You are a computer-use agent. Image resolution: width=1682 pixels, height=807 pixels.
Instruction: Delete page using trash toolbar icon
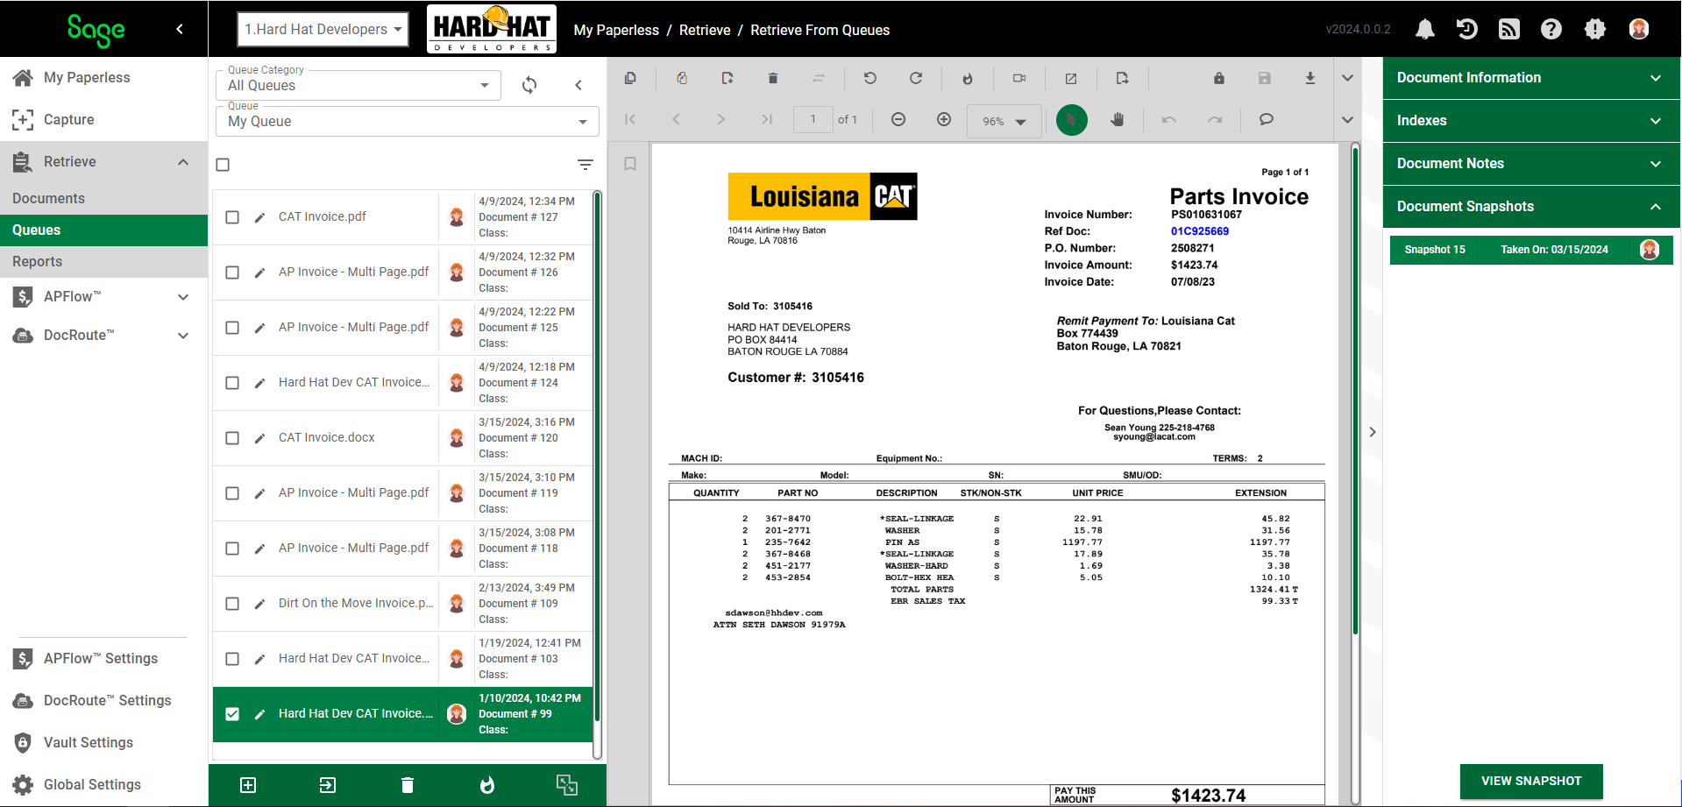[x=773, y=78]
